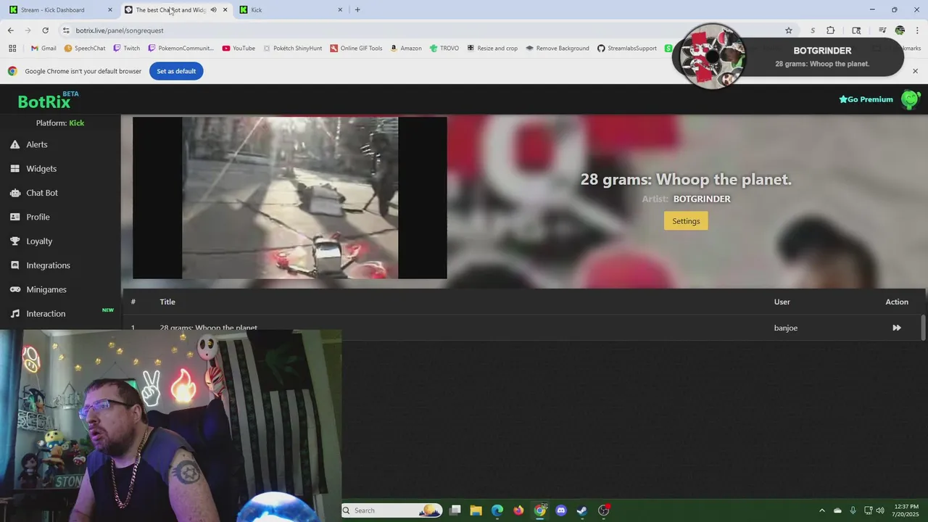Open the YouTube bookmark
Image resolution: width=928 pixels, height=522 pixels.
point(239,49)
